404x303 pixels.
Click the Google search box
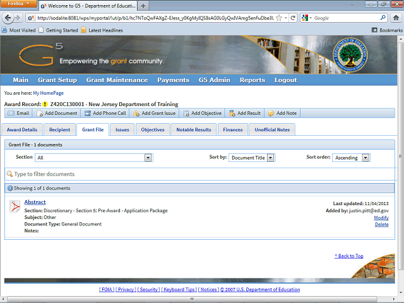point(346,18)
